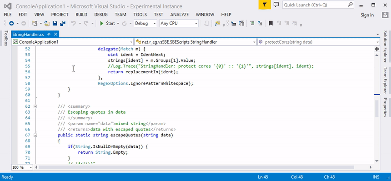Click the Display Parameter Info icon
This screenshot has height=181, width=391.
[x=241, y=23]
